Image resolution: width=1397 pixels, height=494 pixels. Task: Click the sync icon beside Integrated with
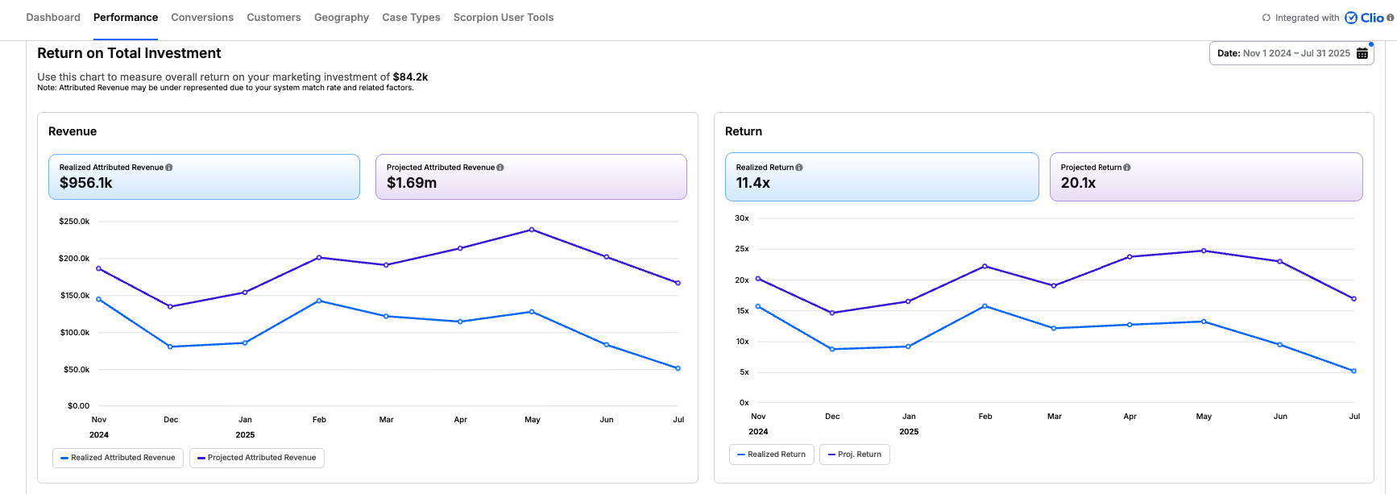1266,18
